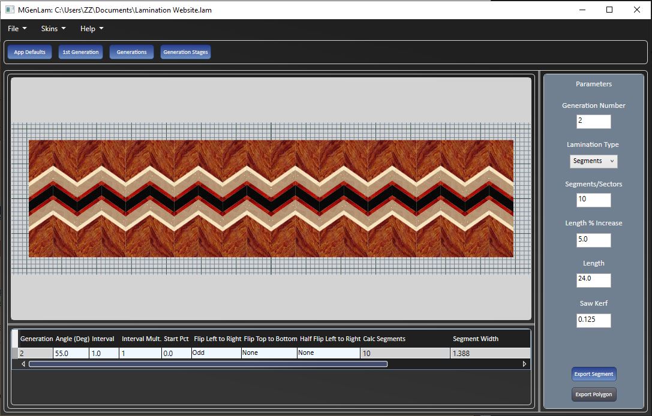Click the App Defaults toolbar button
Image resolution: width=652 pixels, height=416 pixels.
[29, 52]
